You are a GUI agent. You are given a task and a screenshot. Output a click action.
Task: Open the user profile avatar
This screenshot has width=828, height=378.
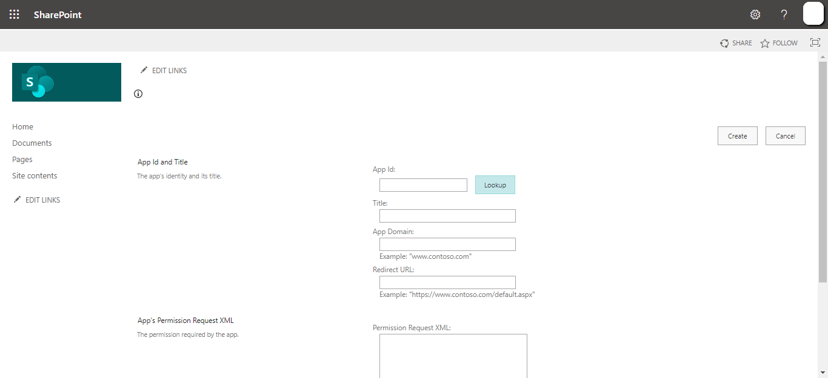pos(813,14)
